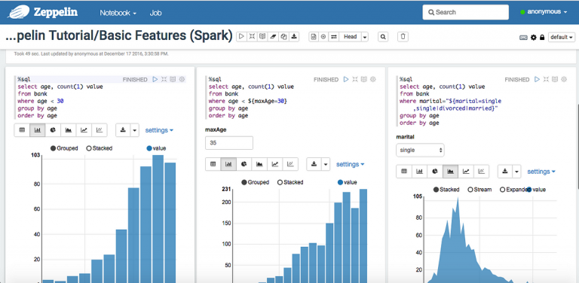579x283 pixels.
Task: Go to the Job page
Action: [x=155, y=13]
